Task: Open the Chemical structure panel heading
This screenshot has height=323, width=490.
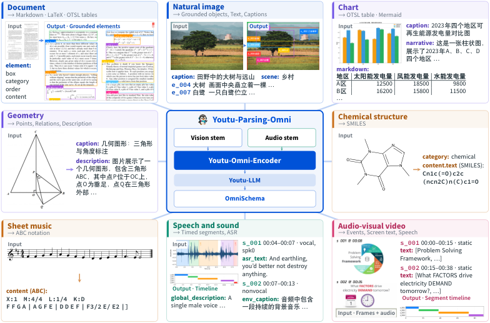Action: 372,116
